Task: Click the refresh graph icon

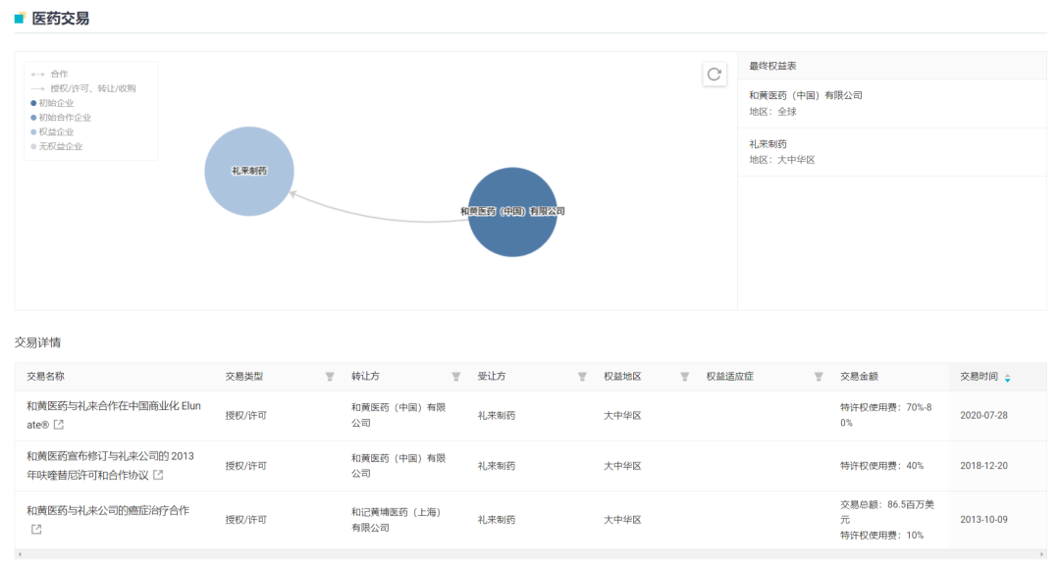Action: coord(715,75)
